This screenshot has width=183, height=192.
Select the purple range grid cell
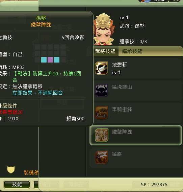click(x=50, y=60)
